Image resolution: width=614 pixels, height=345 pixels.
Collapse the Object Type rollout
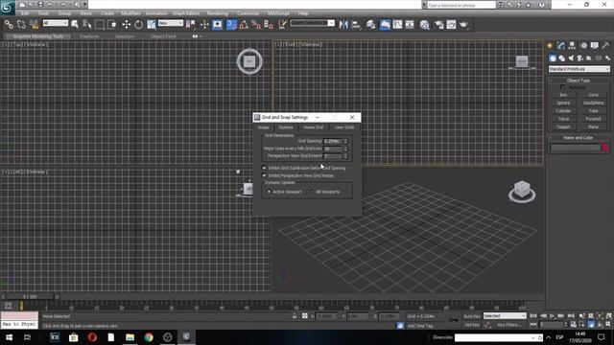[x=579, y=80]
